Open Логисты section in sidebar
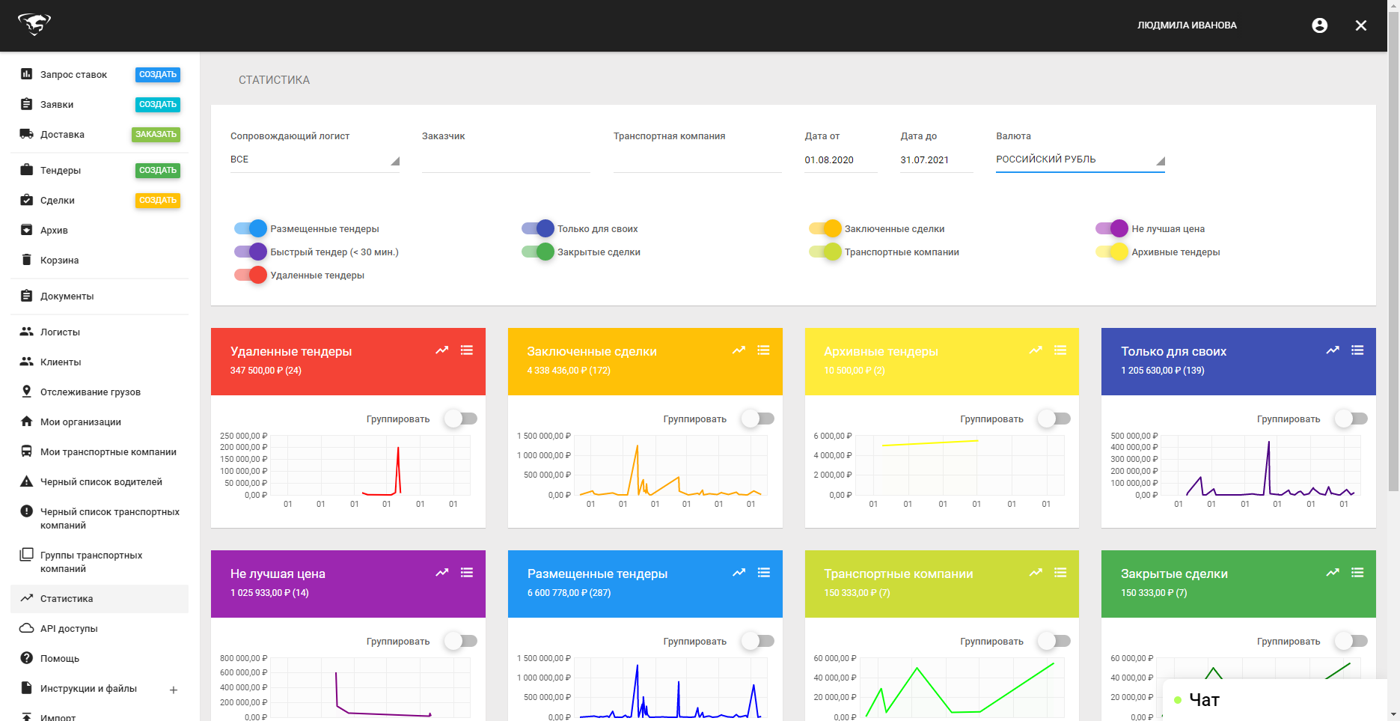 60,332
